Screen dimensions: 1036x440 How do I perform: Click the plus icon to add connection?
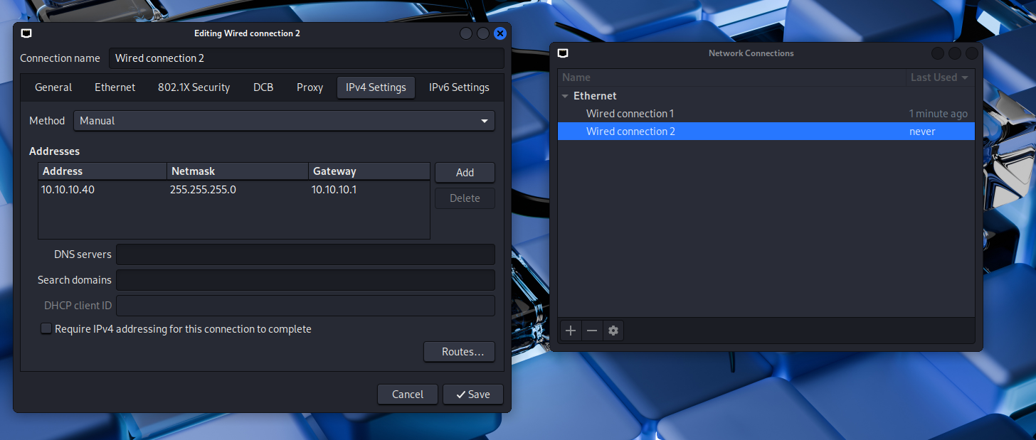[x=571, y=331]
